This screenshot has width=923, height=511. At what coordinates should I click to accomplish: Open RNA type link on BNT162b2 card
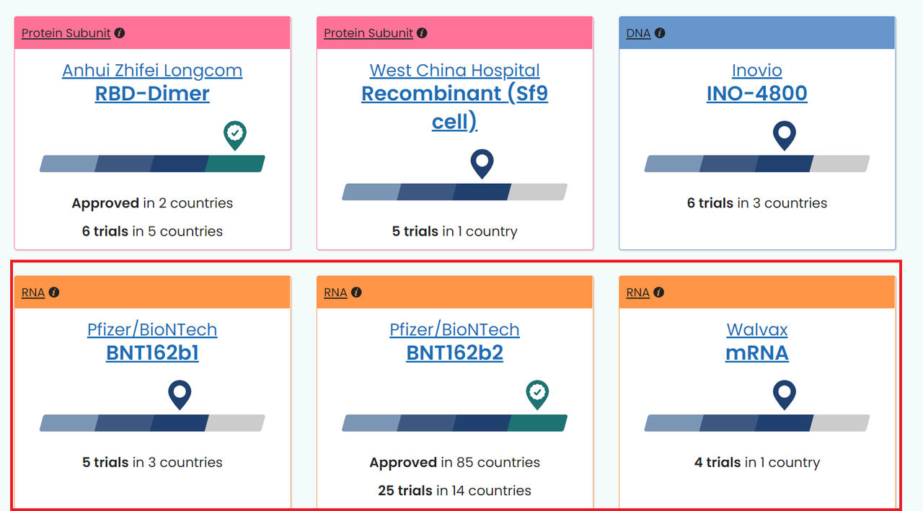tap(335, 293)
